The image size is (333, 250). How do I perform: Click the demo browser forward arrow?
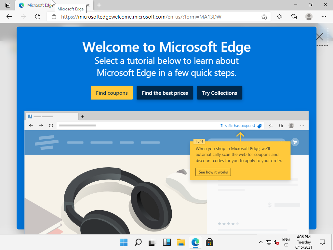click(41, 126)
